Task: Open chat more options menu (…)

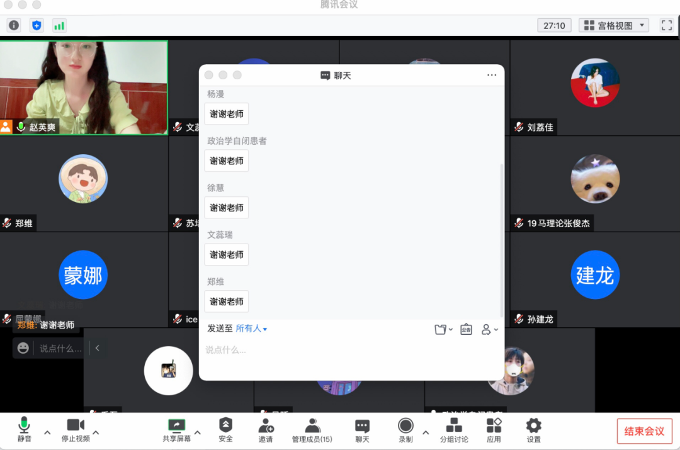Action: [492, 76]
